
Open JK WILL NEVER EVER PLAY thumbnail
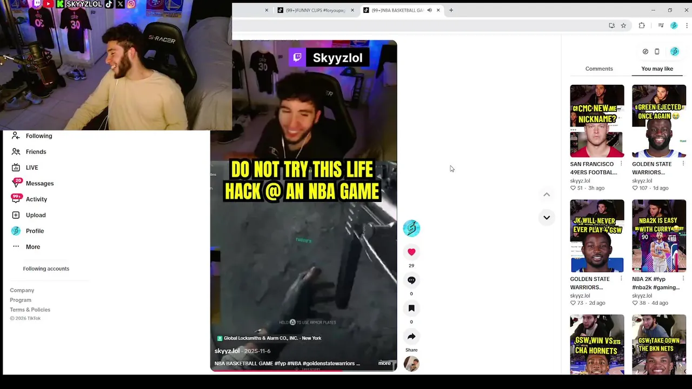pyautogui.click(x=597, y=236)
